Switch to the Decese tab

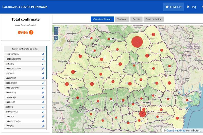tap(137, 19)
